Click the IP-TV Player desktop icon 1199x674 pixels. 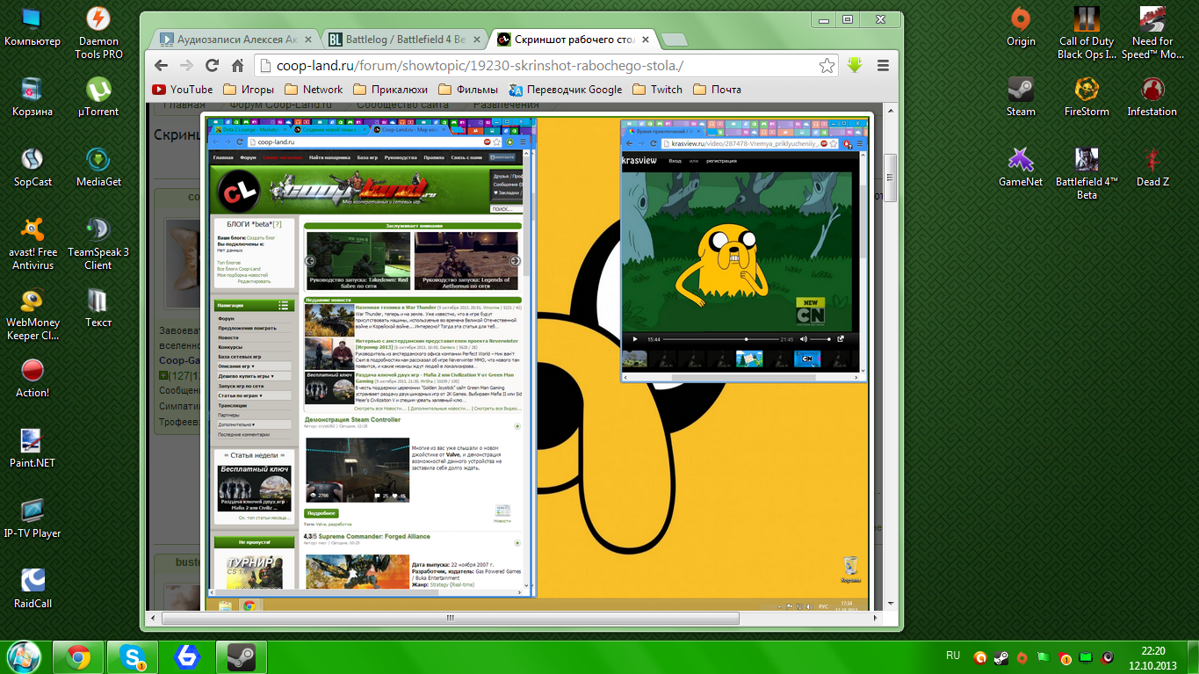(33, 519)
